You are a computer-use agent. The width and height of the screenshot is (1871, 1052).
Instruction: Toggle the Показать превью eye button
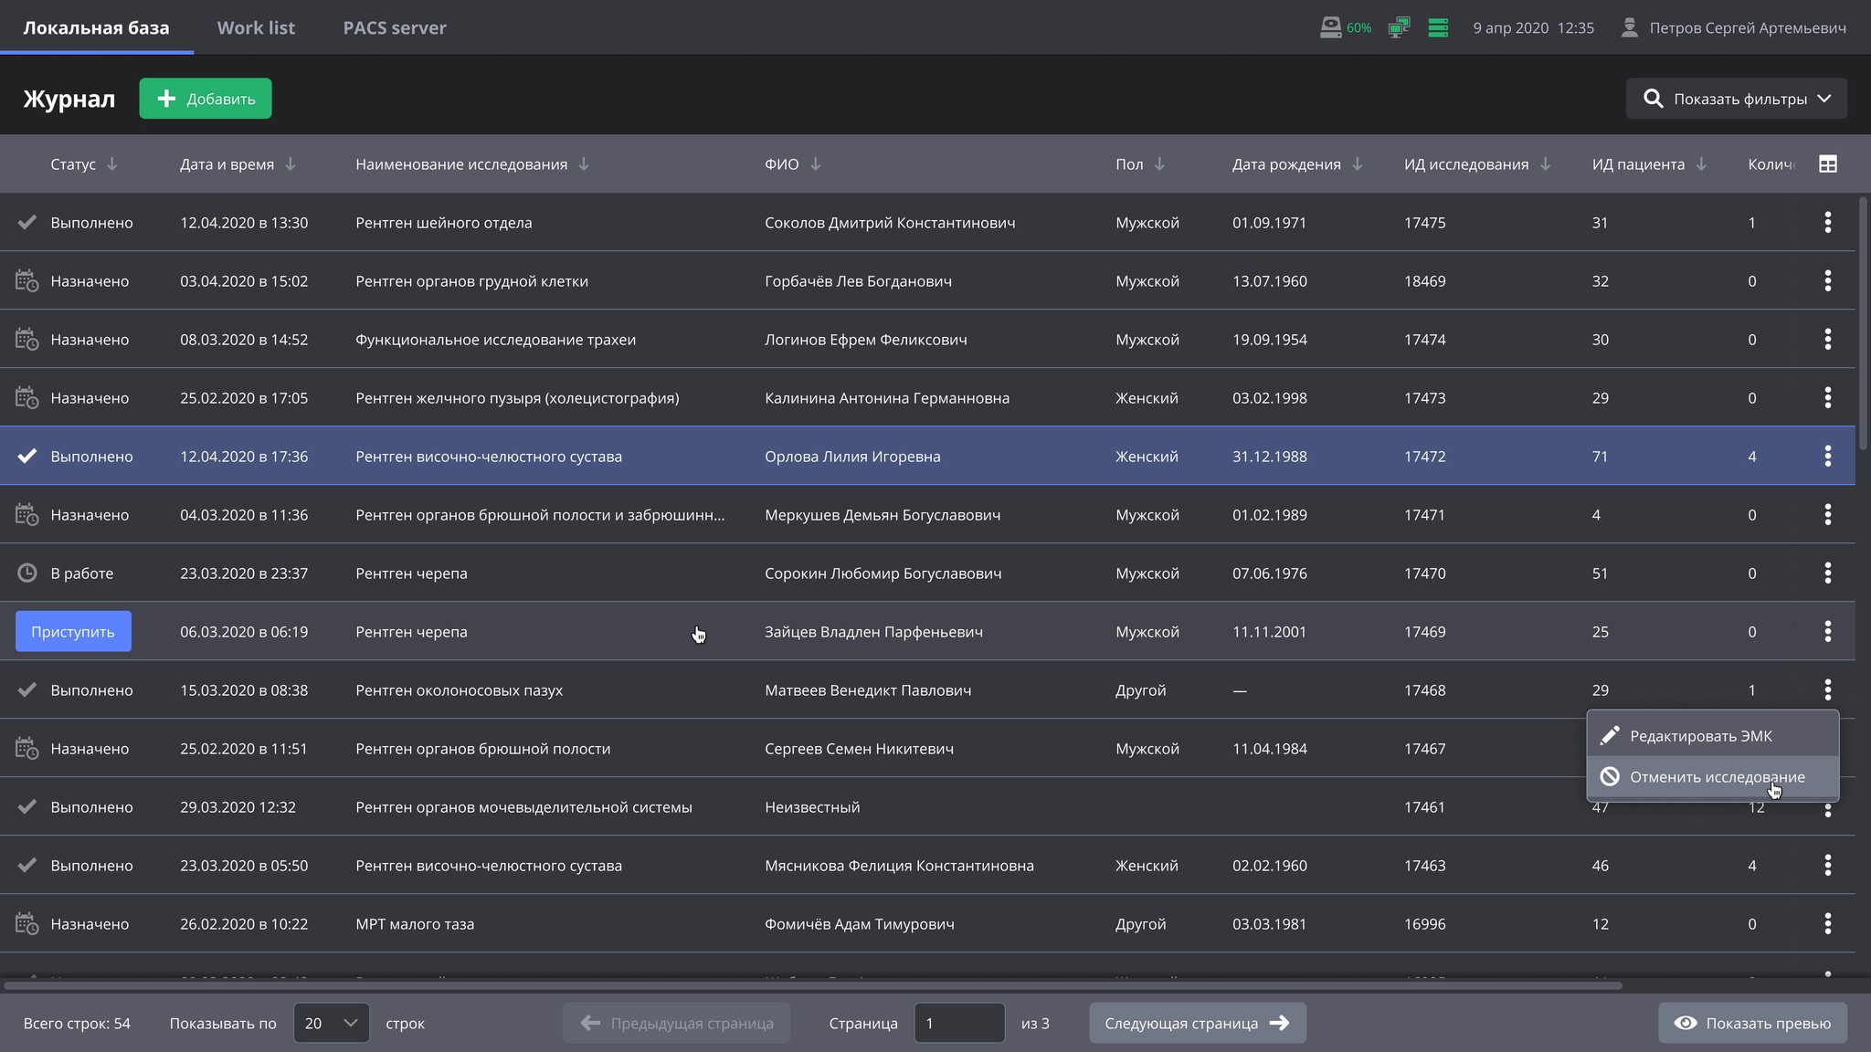point(1752,1023)
